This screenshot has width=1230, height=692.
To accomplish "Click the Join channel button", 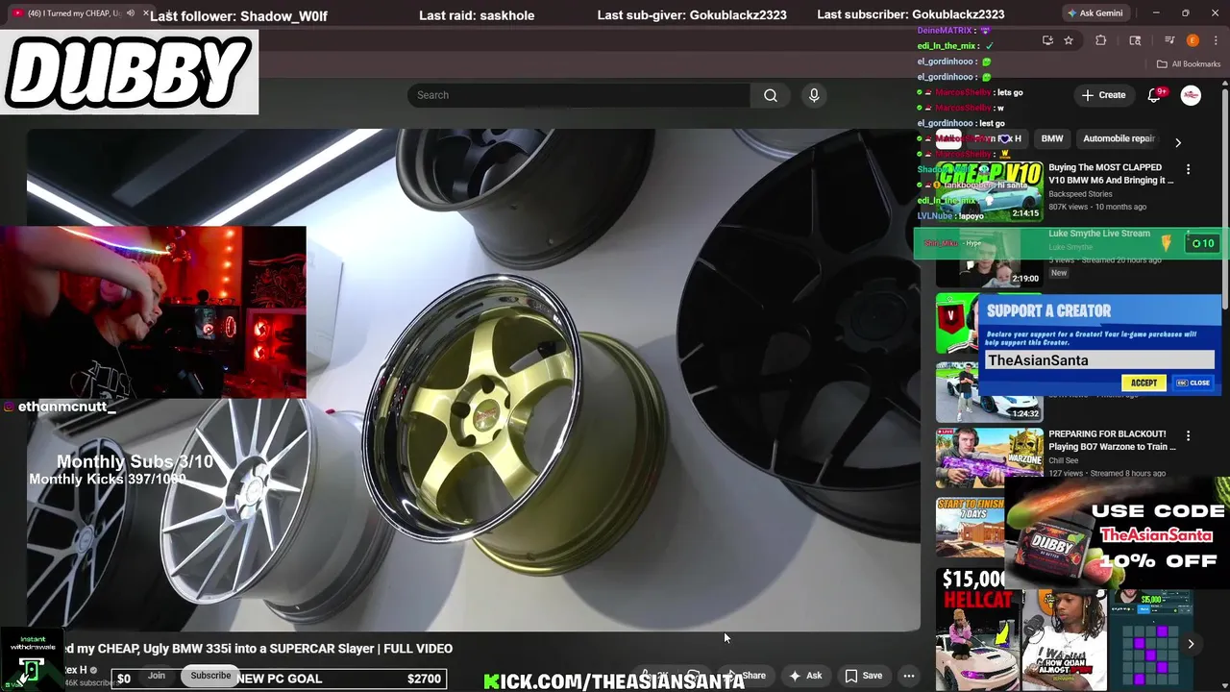I will [x=157, y=676].
